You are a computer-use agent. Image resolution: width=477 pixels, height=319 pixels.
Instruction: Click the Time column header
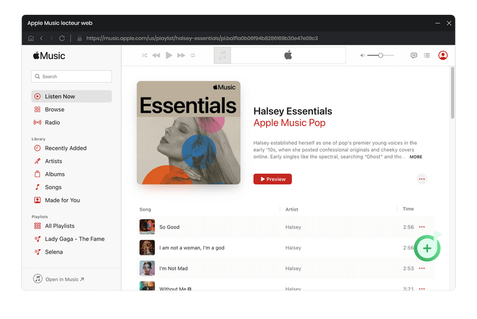pos(408,209)
